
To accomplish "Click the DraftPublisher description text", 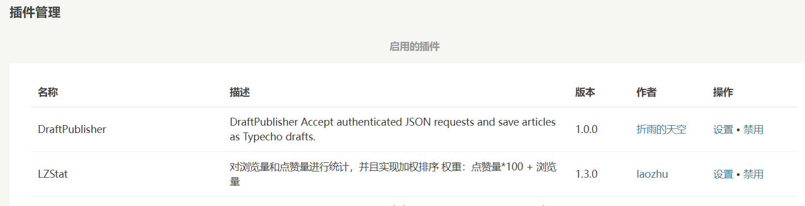I will pos(393,130).
